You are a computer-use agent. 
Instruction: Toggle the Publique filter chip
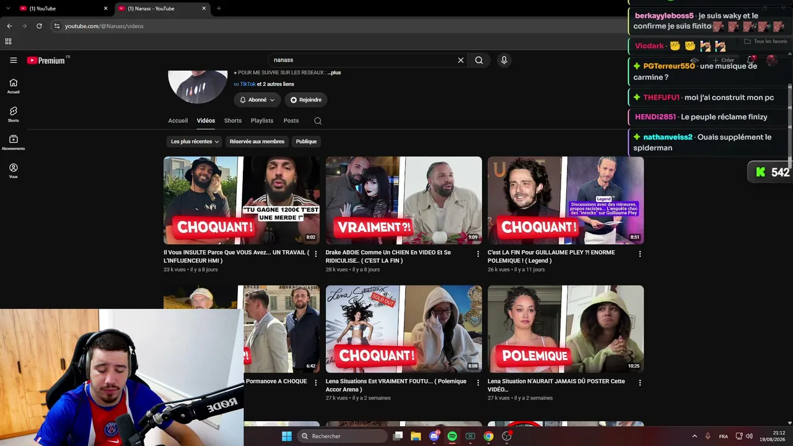(306, 141)
